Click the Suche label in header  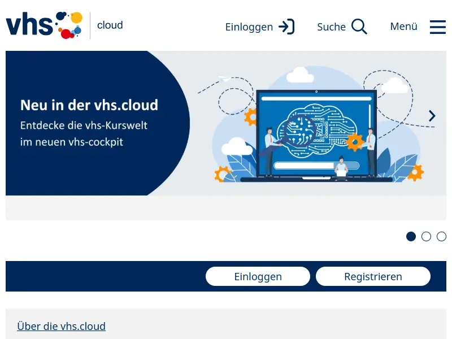331,27
